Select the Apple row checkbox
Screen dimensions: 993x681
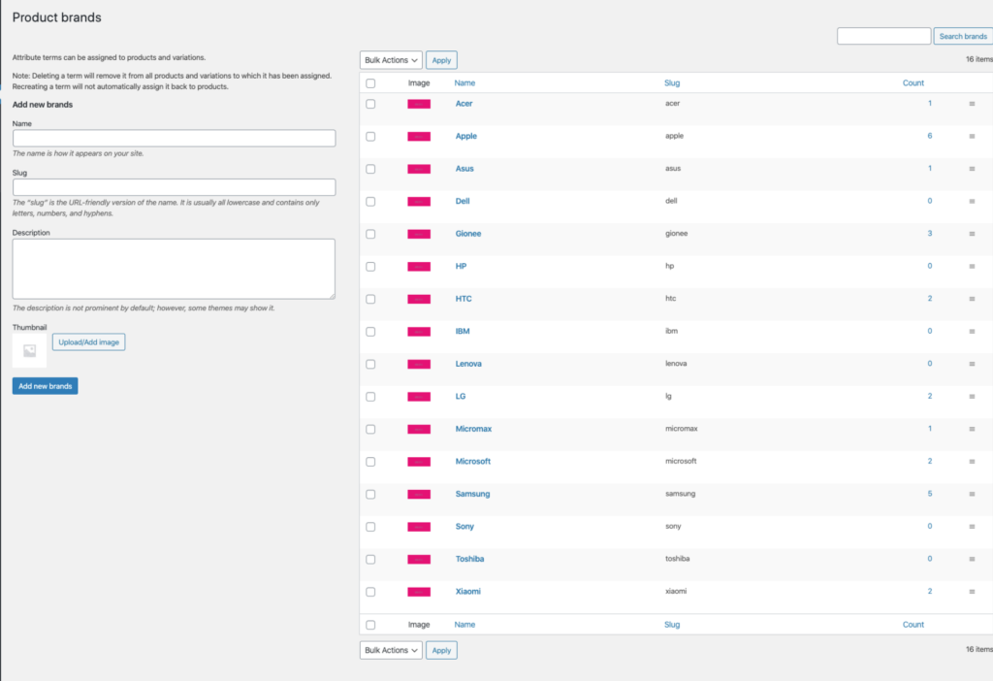pyautogui.click(x=370, y=136)
